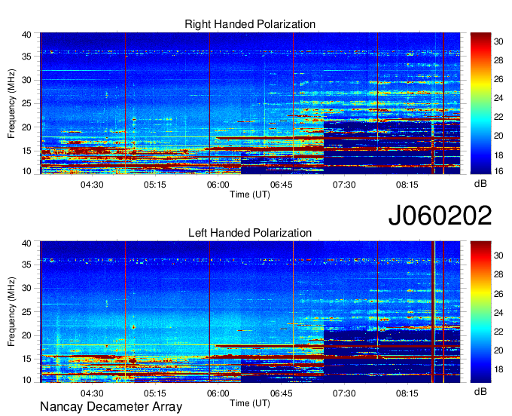The height and width of the screenshot is (416, 512).
Task: Click the dB unit label of the Right Handed colorbar
Action: [x=480, y=184]
